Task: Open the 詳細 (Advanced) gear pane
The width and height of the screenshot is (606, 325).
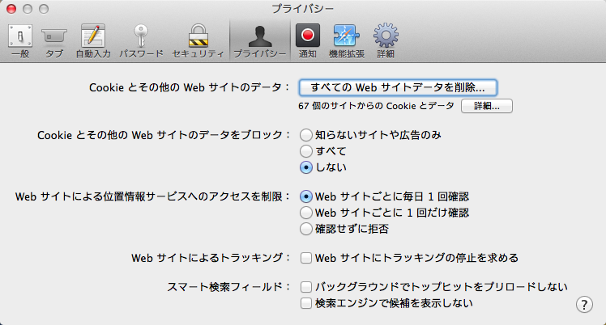Action: tap(386, 41)
